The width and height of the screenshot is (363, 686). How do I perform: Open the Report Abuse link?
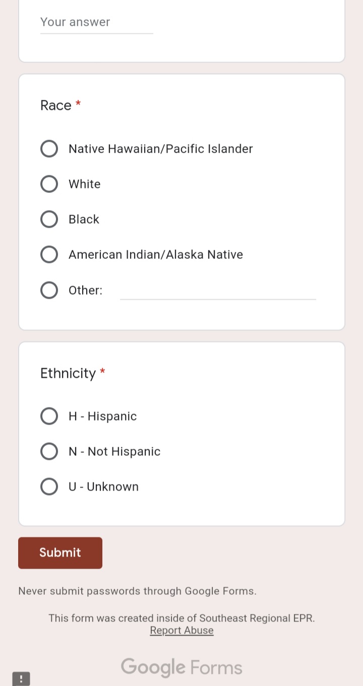(181, 630)
